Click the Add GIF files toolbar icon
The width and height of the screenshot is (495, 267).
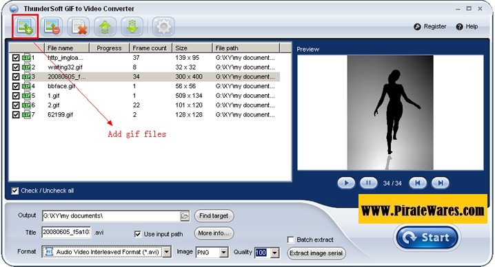25,26
